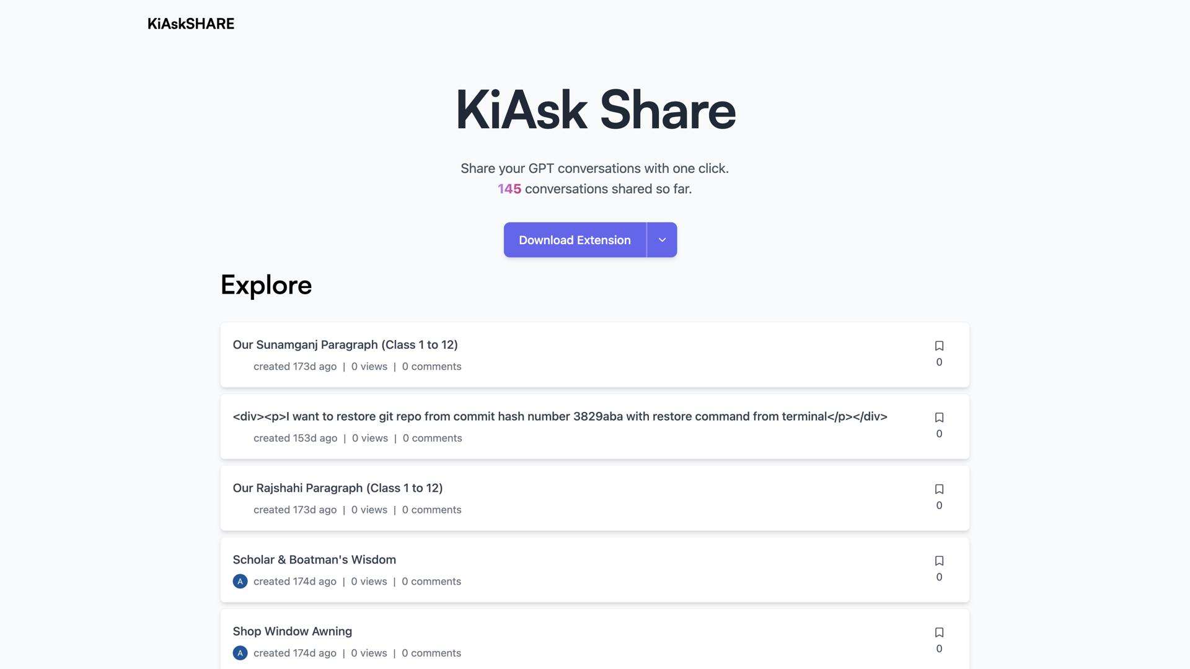The width and height of the screenshot is (1190, 669).
Task: Click the bookmark count on Our Sunamganj Paragraph
Action: pyautogui.click(x=940, y=362)
